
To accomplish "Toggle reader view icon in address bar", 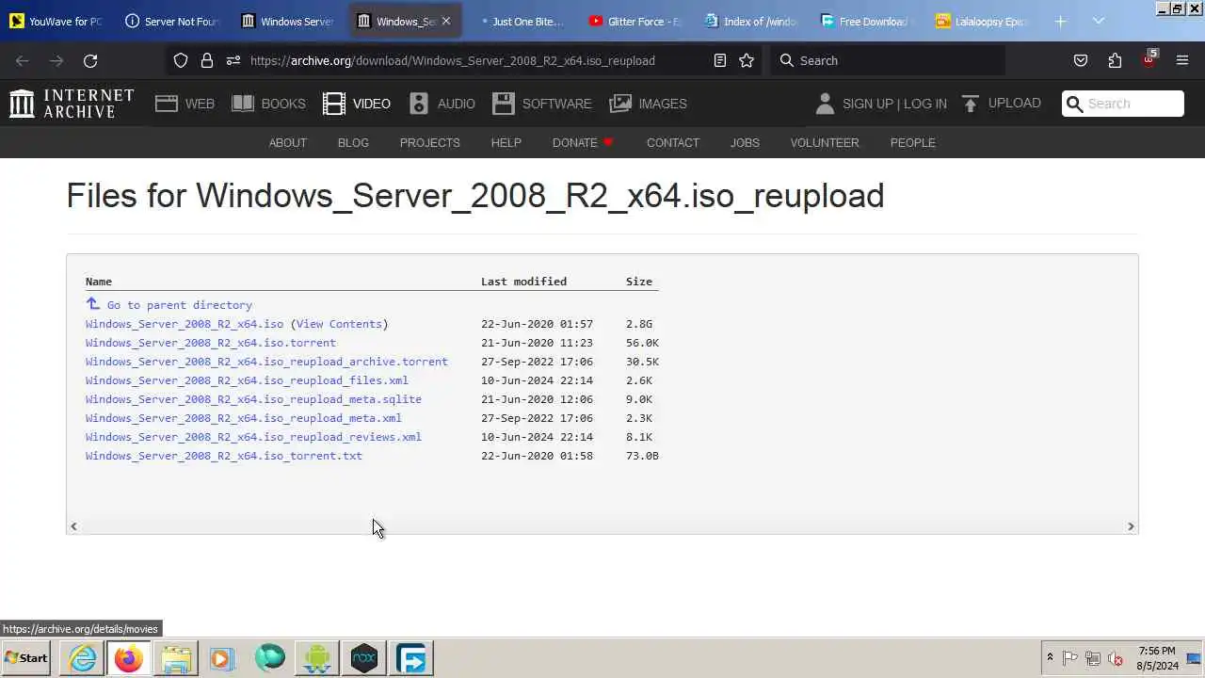I will point(720,60).
